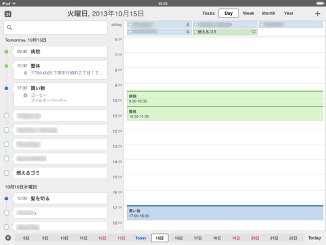Image resolution: width=326 pixels, height=245 pixels.
Task: Select 22日 in the date strip
Action: click(x=293, y=238)
